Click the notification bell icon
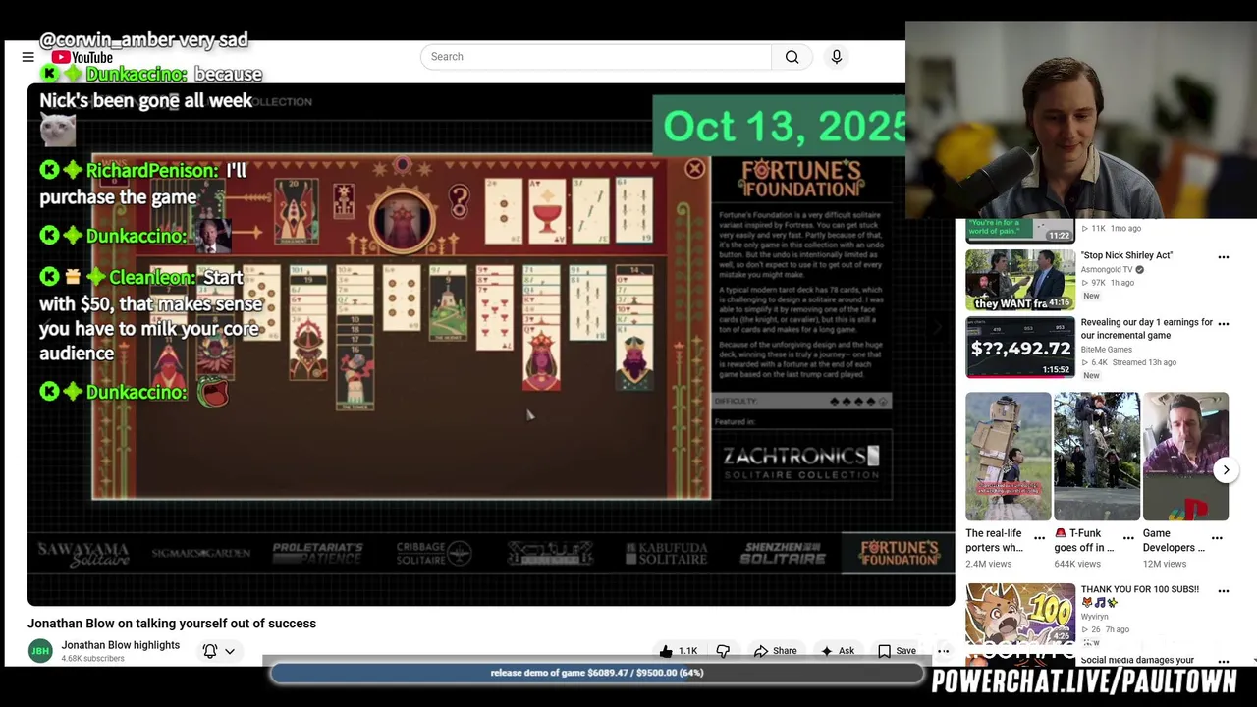 tap(209, 651)
